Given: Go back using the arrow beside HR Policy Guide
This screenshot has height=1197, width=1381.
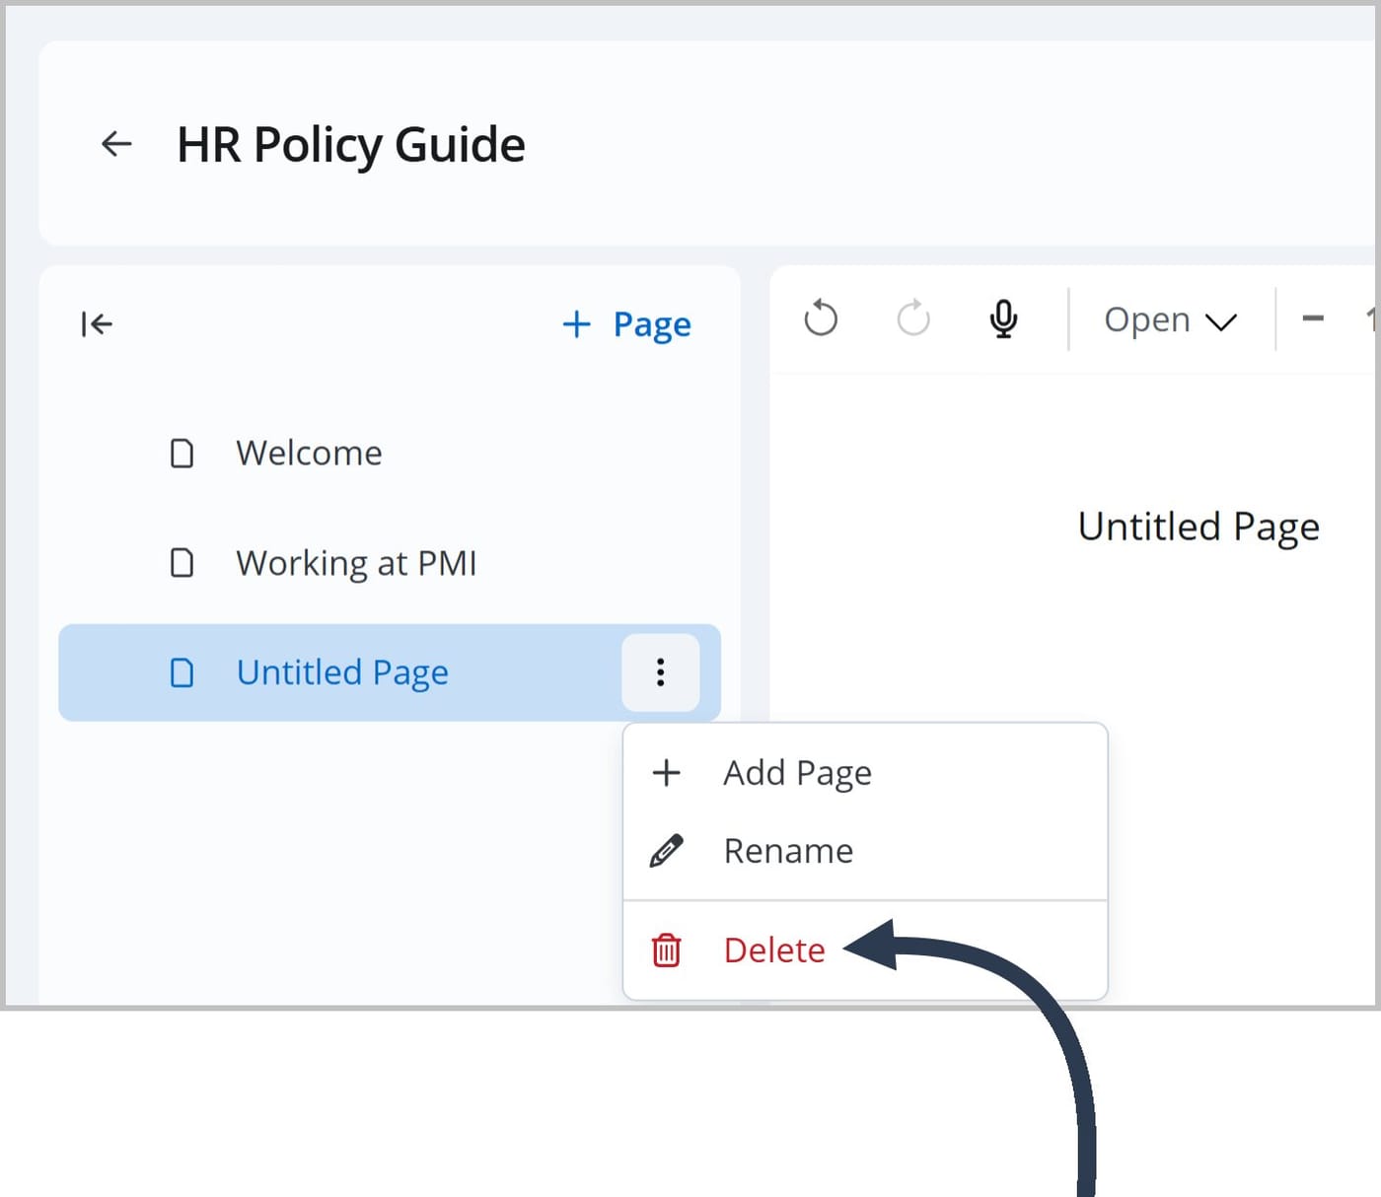Looking at the screenshot, I should tap(116, 144).
